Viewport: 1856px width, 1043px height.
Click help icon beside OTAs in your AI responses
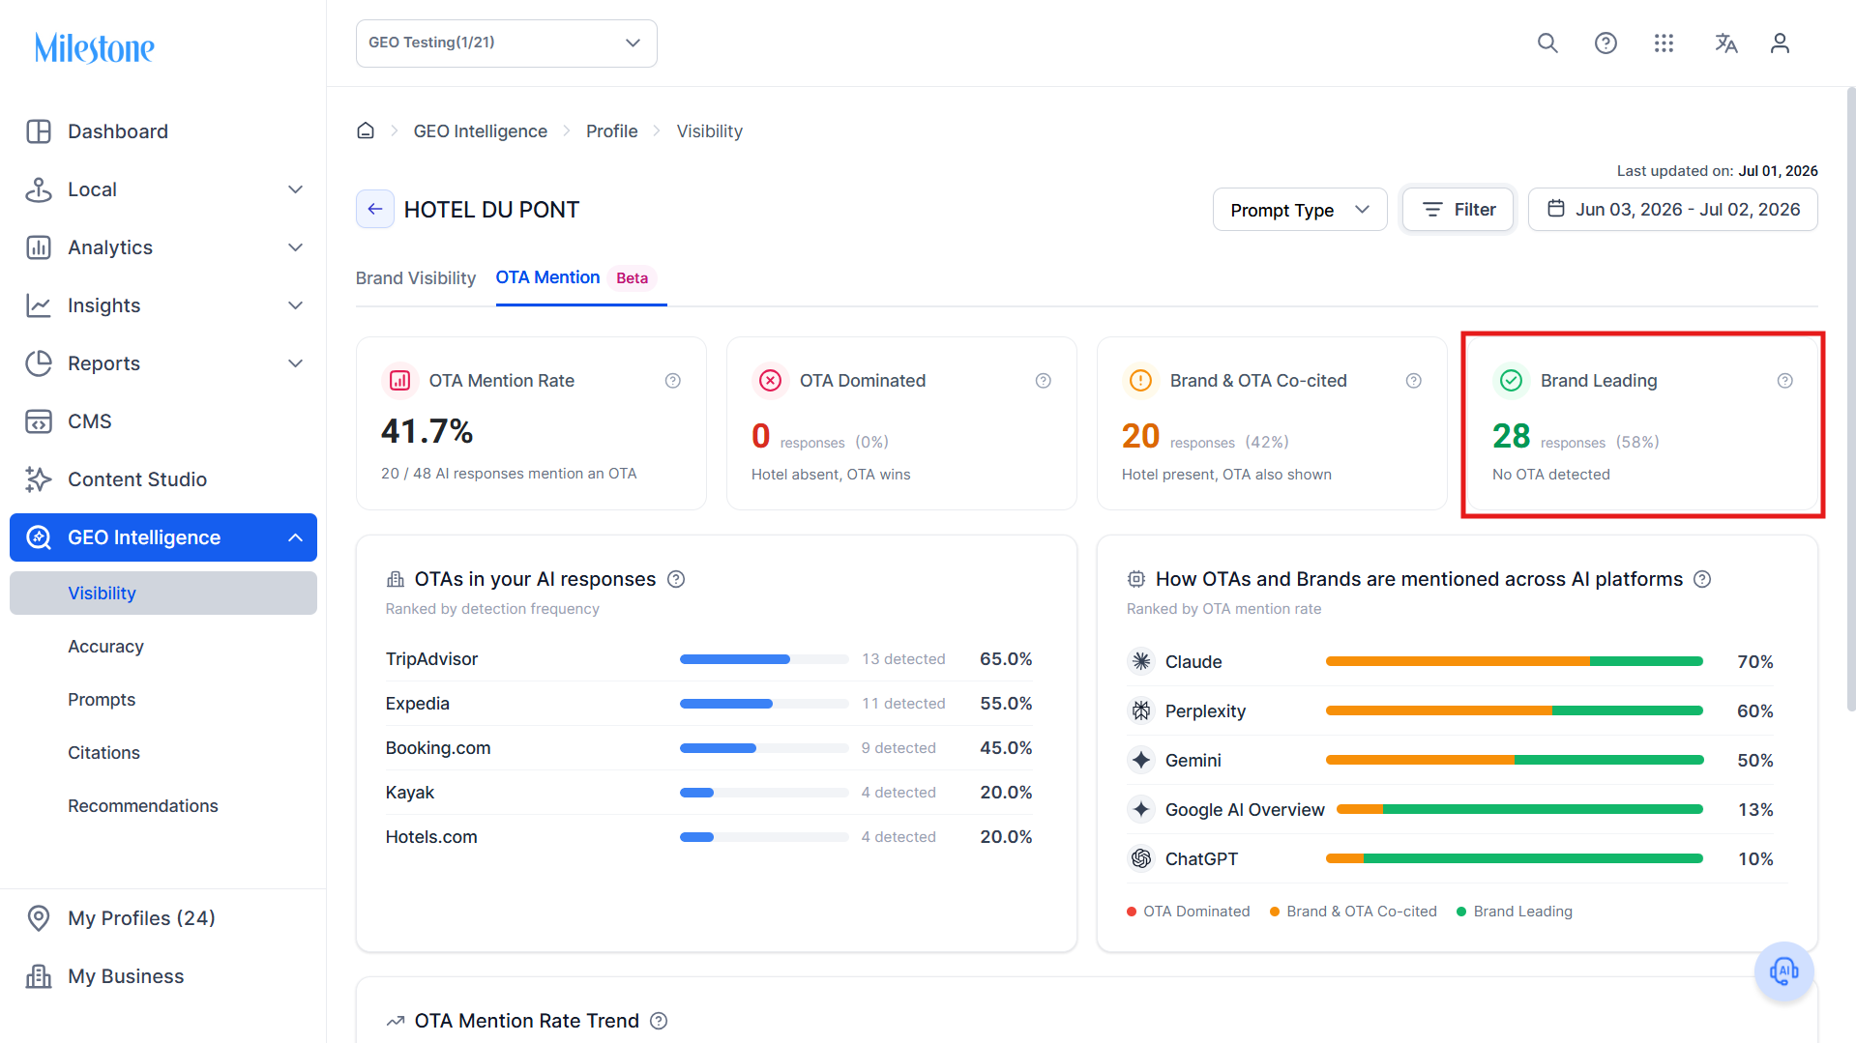(x=676, y=579)
